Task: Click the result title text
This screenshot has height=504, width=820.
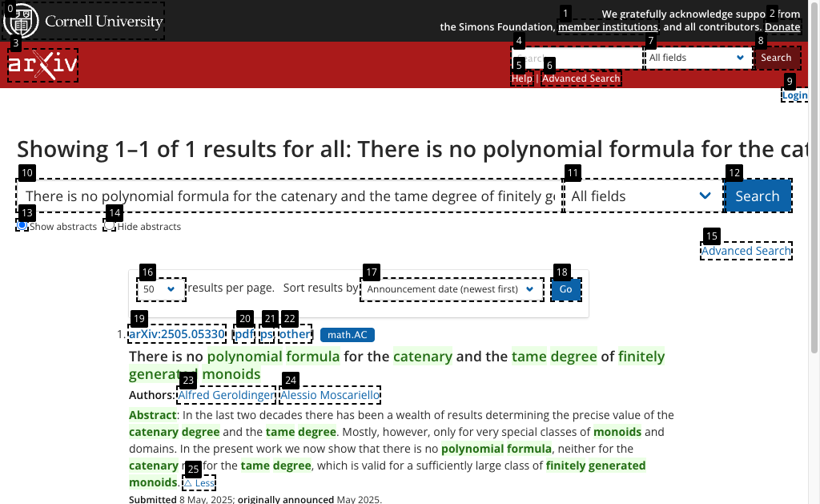Action: click(396, 365)
